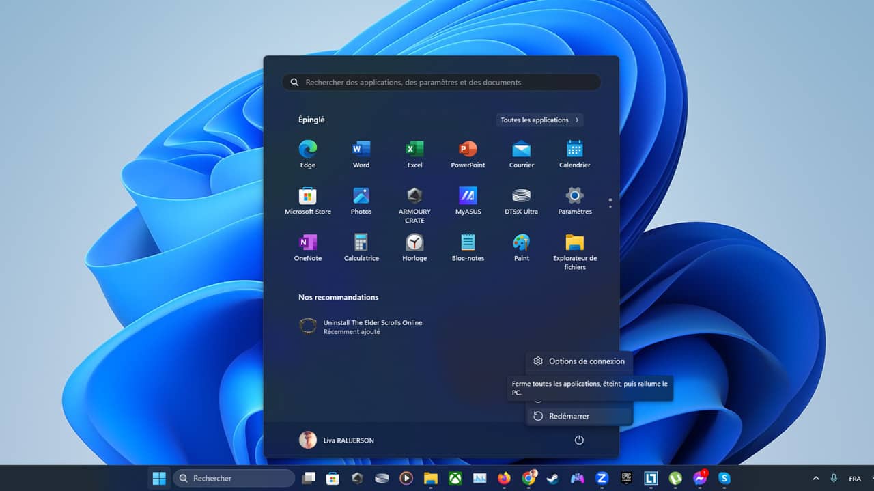Open the Liva RALIJERSON user profile
The image size is (874, 491).
coord(337,440)
